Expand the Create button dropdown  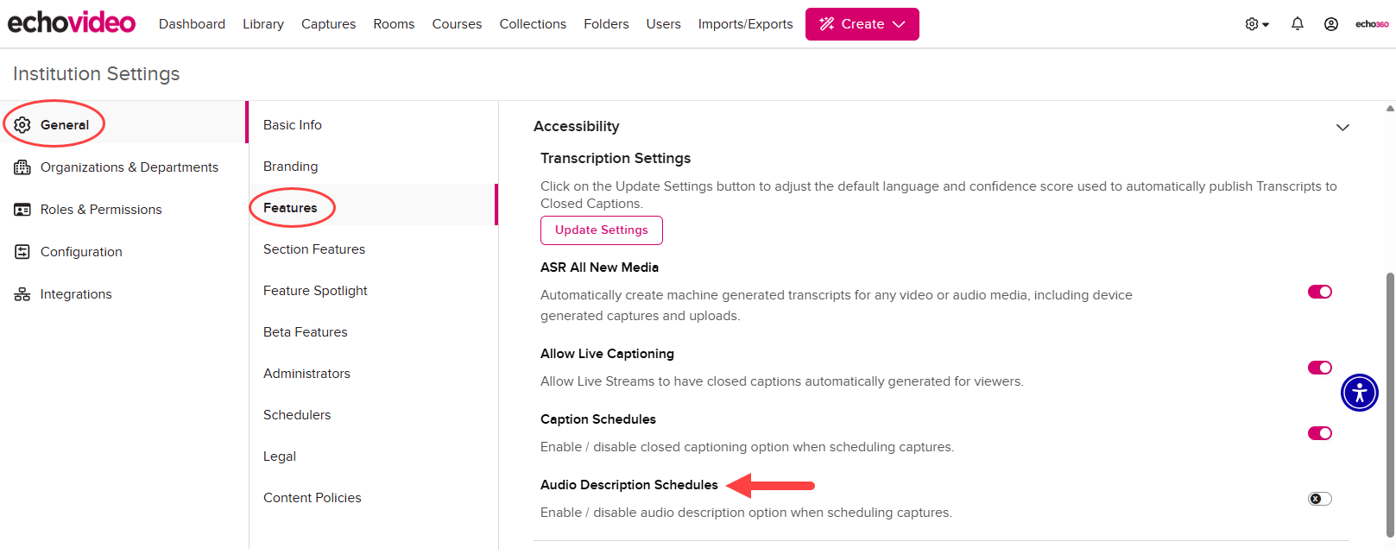click(x=901, y=23)
